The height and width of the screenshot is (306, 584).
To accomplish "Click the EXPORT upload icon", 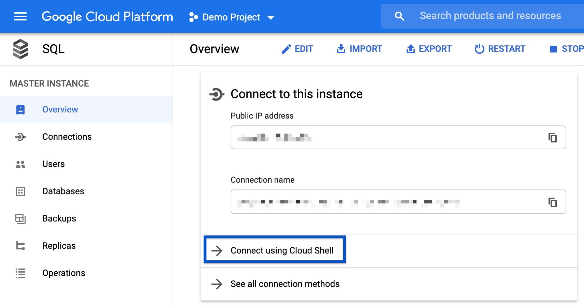I will pyautogui.click(x=411, y=49).
